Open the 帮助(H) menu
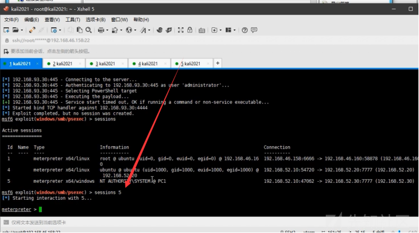 [x=141, y=20]
